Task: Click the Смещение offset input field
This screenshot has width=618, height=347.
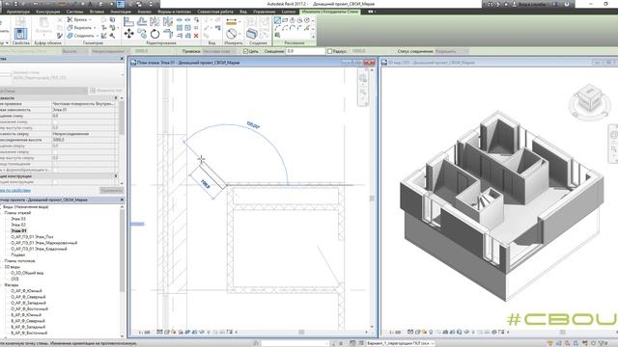Action: (x=305, y=51)
